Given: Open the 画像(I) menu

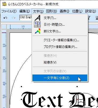Looking at the screenshot, I should click(65, 11).
